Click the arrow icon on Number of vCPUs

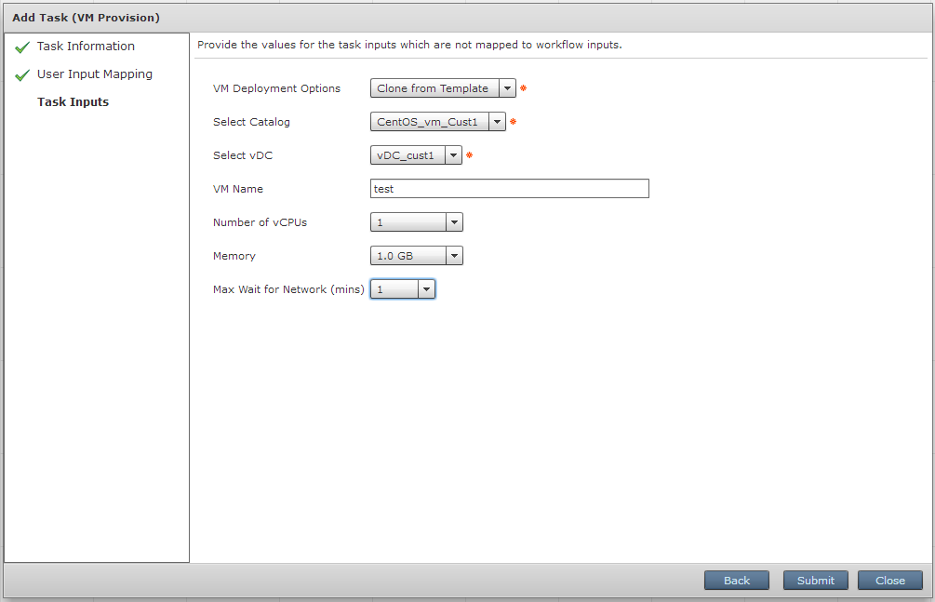coord(454,221)
